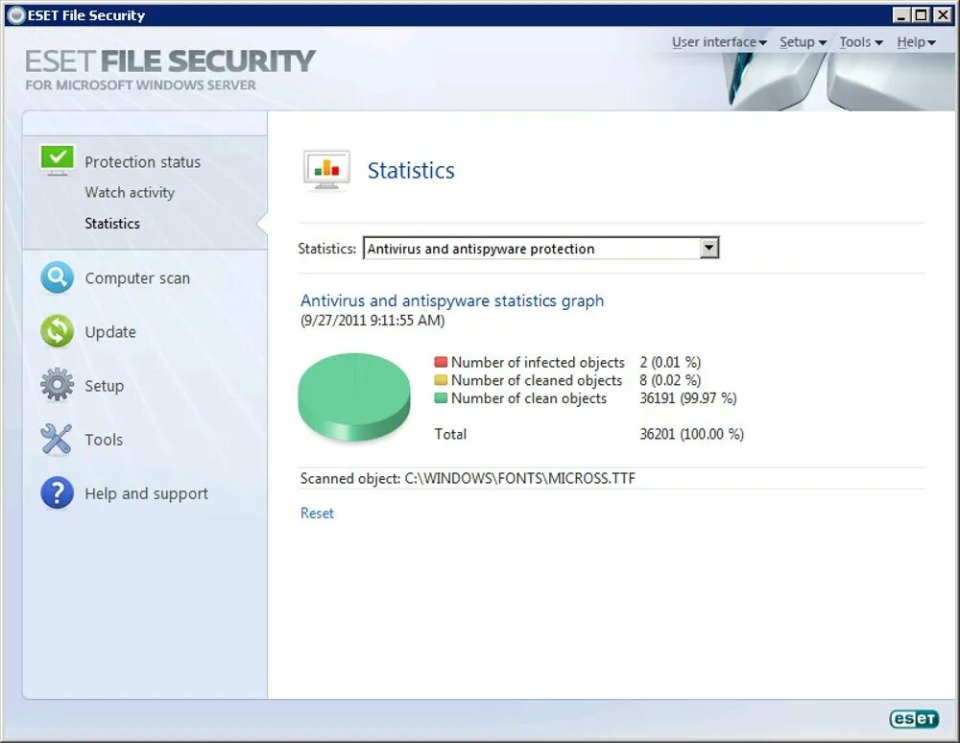Click the text 'Number of clean objects'

(x=529, y=398)
